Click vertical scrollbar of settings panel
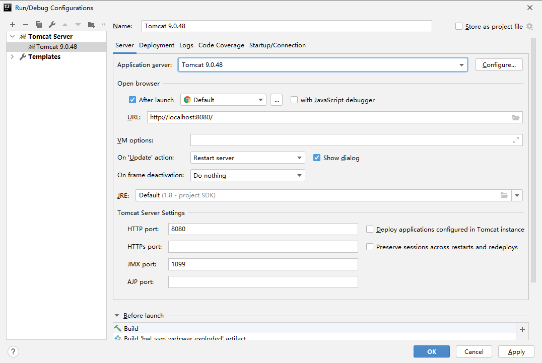The image size is (542, 363). (532, 161)
